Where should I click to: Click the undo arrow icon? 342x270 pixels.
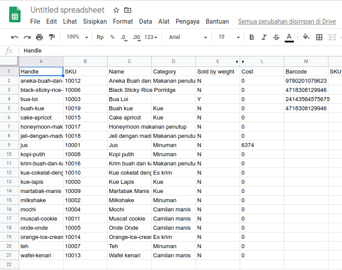pos(15,37)
